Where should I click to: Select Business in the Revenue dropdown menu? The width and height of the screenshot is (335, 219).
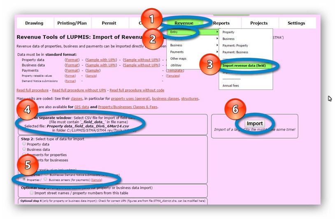click(193, 45)
